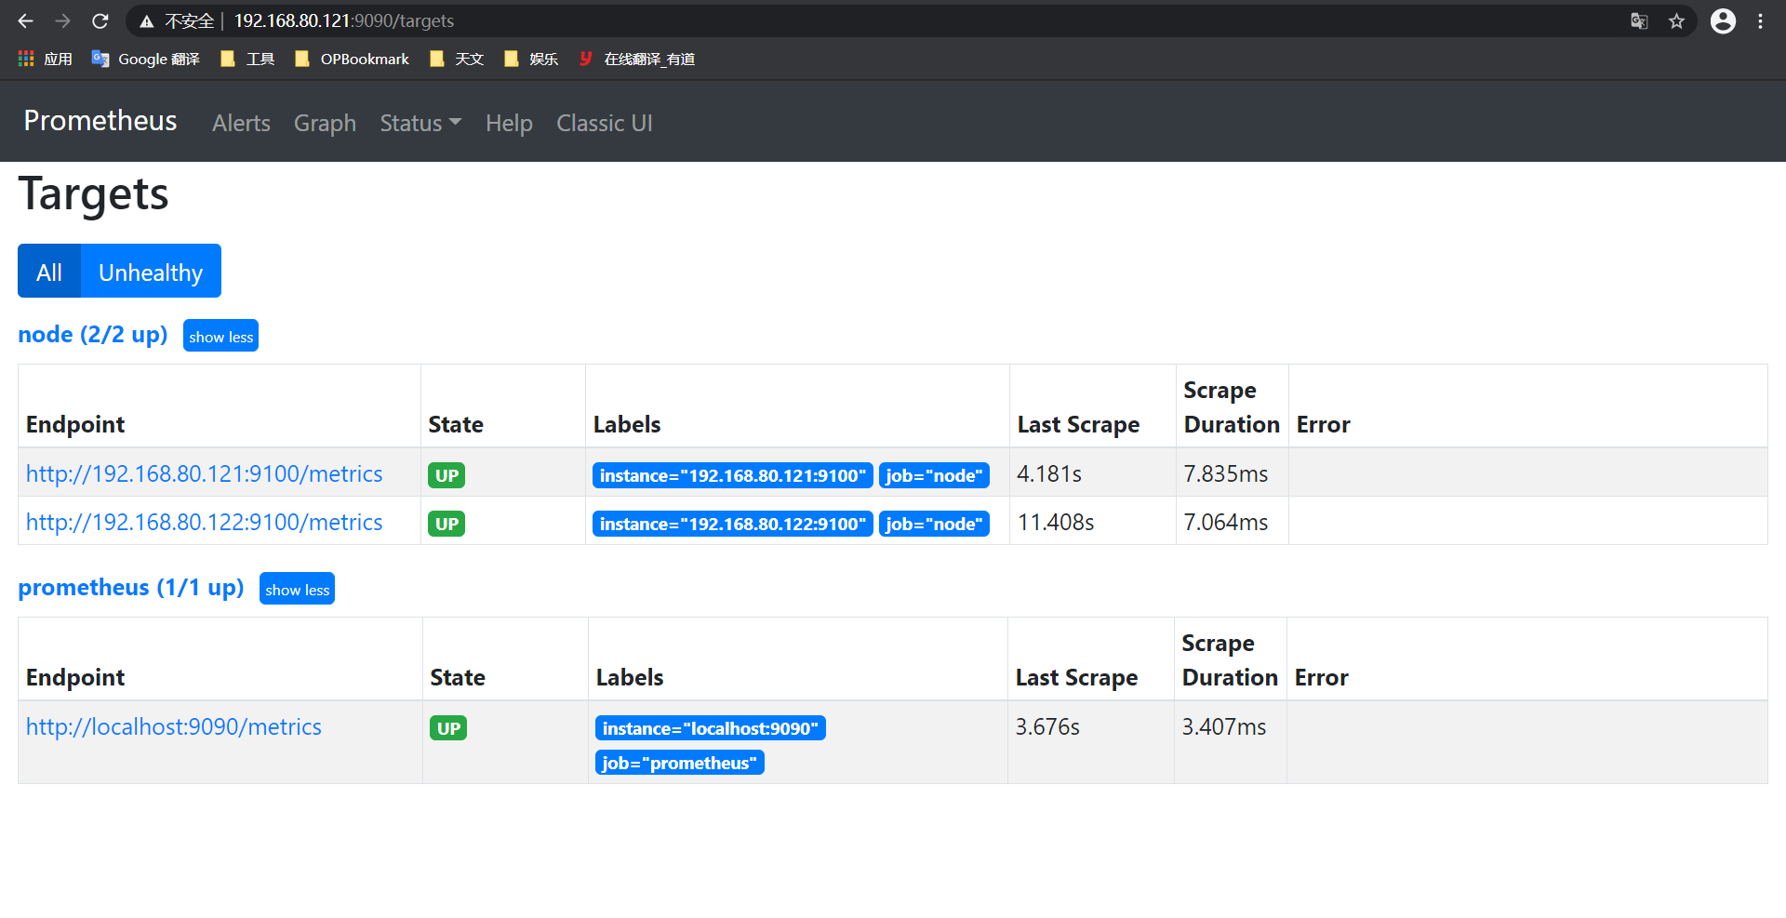Expand the Status dropdown menu
Image resolution: width=1786 pixels, height=918 pixels.
tap(420, 123)
